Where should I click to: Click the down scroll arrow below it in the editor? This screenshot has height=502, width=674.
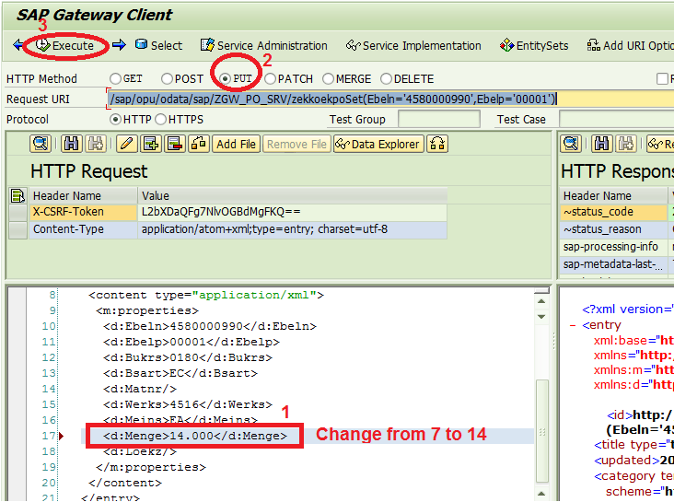pos(541,317)
